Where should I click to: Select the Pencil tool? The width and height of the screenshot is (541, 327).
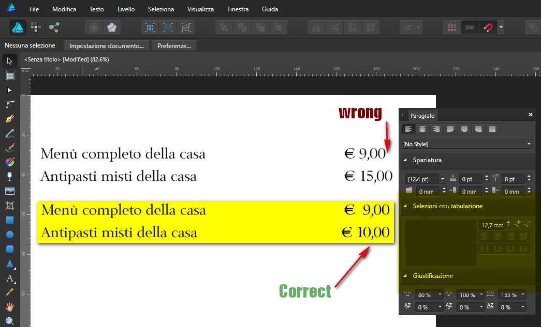click(10, 134)
